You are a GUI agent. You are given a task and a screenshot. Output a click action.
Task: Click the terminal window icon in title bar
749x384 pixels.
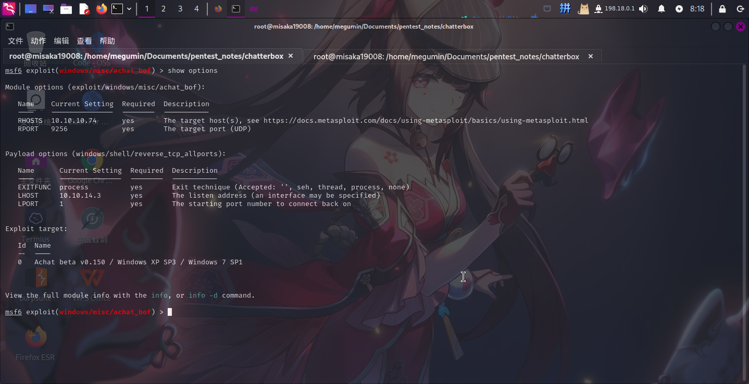click(10, 26)
